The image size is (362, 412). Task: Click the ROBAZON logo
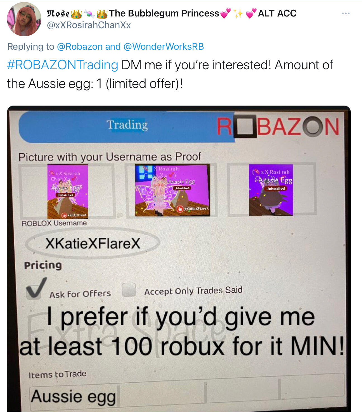click(x=278, y=127)
